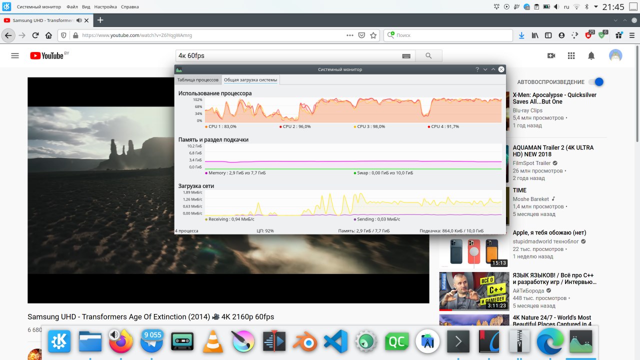Open tray battery status icon

coord(546,7)
